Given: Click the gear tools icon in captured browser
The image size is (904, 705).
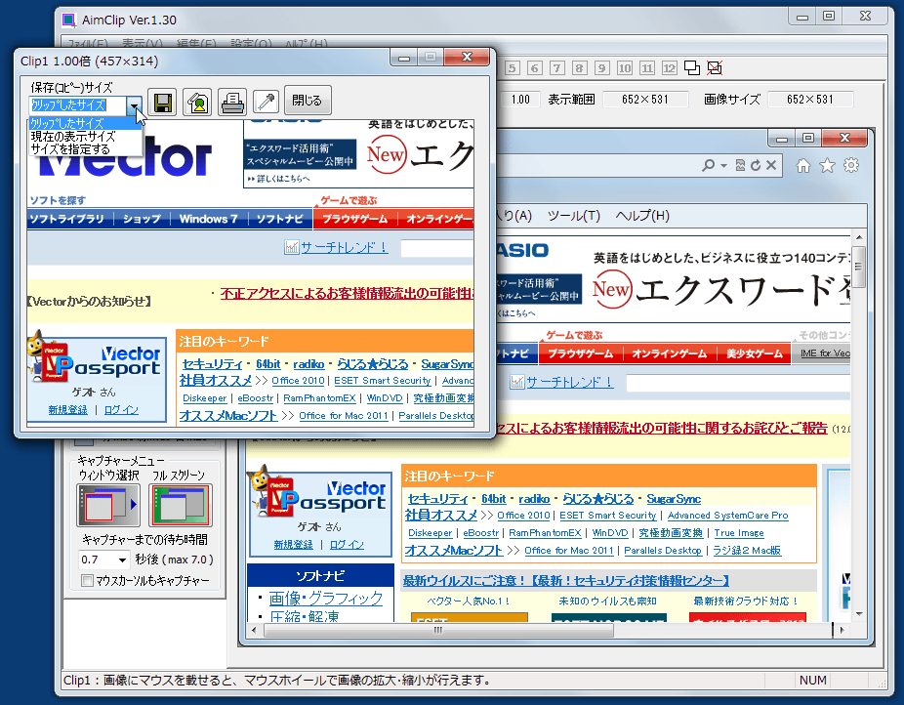Looking at the screenshot, I should [x=851, y=166].
